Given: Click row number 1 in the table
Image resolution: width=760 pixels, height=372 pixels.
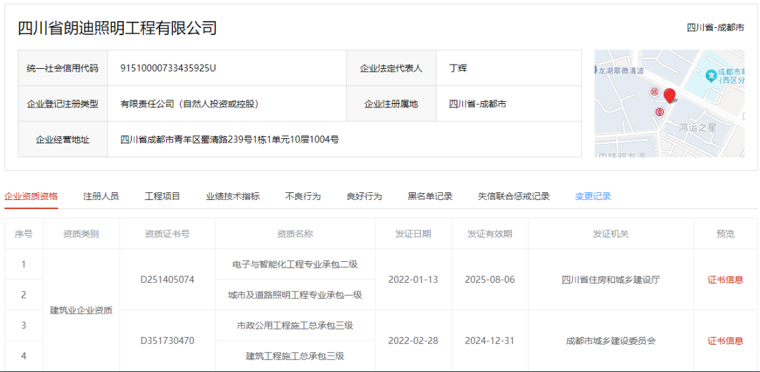Looking at the screenshot, I should [24, 264].
